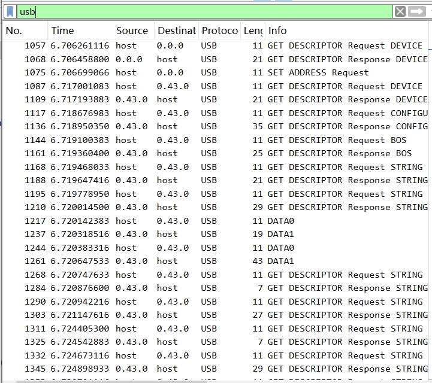
Task: Click the Source column header
Action: (x=132, y=31)
